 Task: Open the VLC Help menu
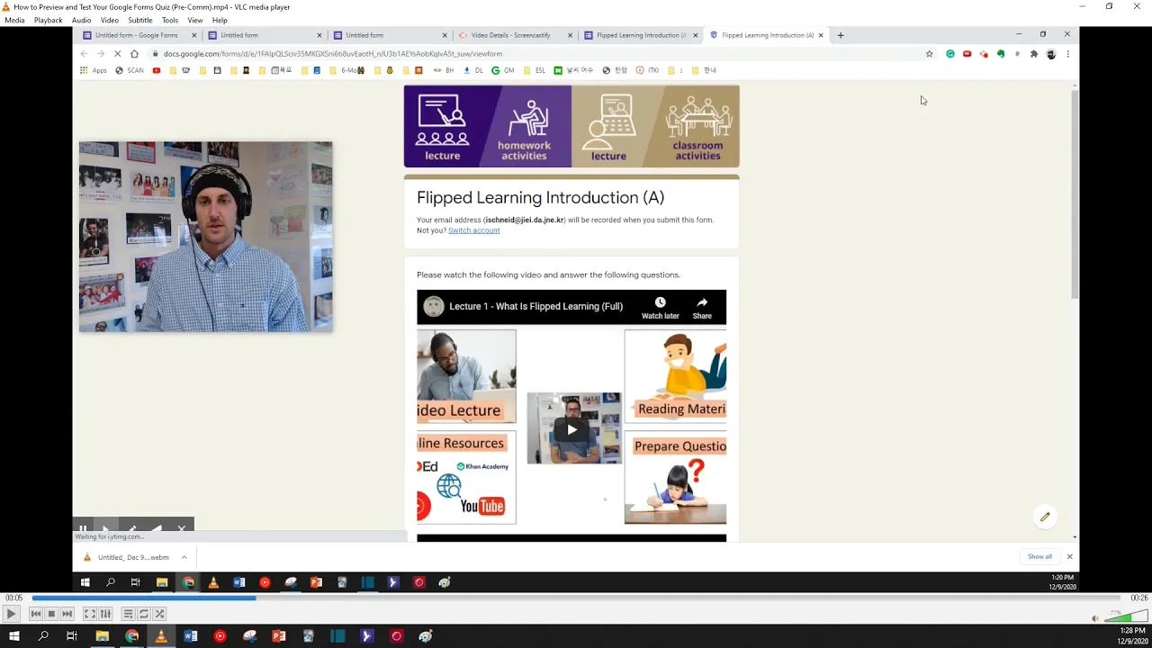pyautogui.click(x=220, y=20)
